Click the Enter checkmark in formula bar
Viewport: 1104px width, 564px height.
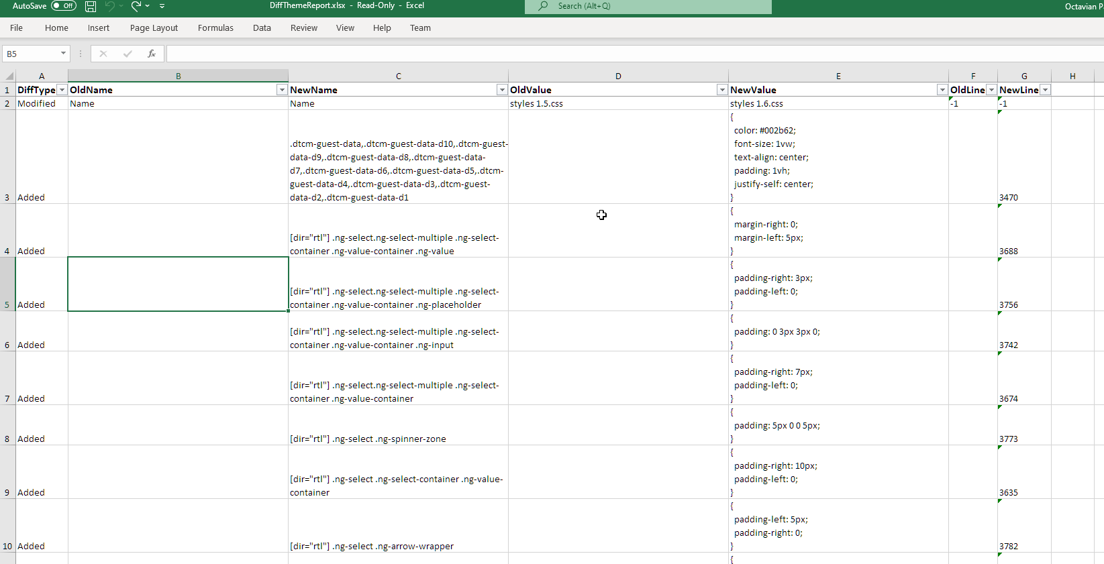(x=128, y=54)
